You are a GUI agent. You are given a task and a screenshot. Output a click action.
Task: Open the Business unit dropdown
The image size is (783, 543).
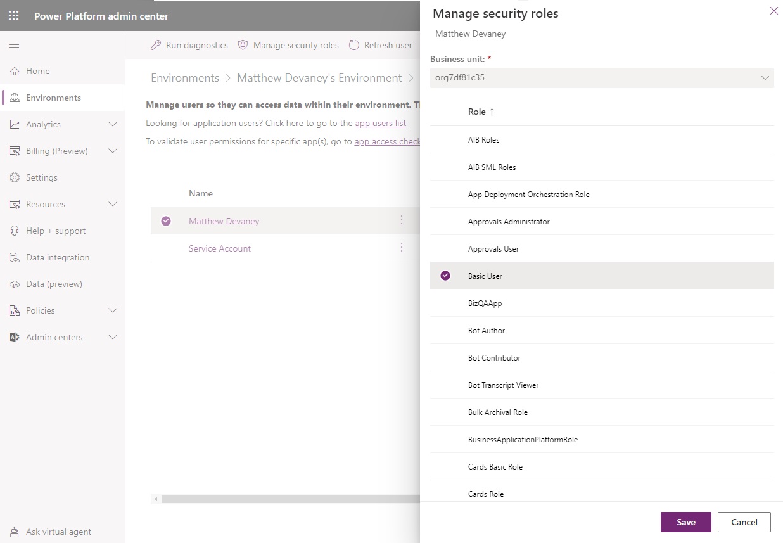coord(601,78)
